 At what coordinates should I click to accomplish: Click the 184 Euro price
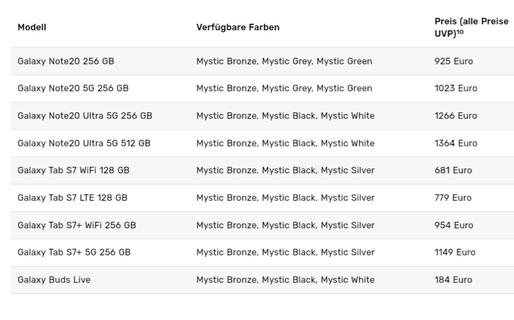453,280
